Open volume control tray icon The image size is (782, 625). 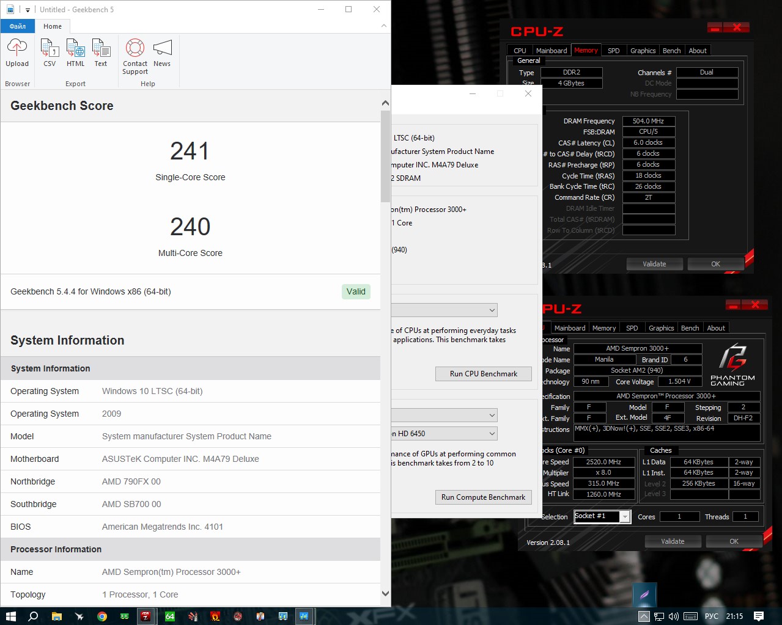674,616
